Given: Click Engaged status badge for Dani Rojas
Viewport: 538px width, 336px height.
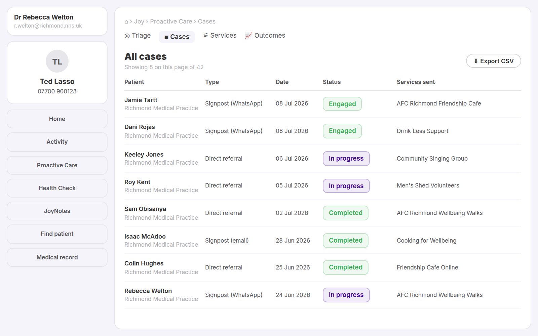Looking at the screenshot, I should click(342, 131).
